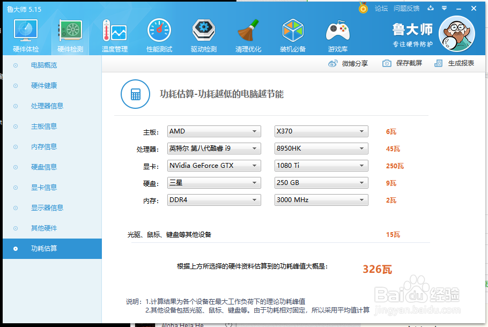The height and width of the screenshot is (327, 488).
Task: Expand hard disk brand 三星 dropdown
Action: click(x=214, y=183)
